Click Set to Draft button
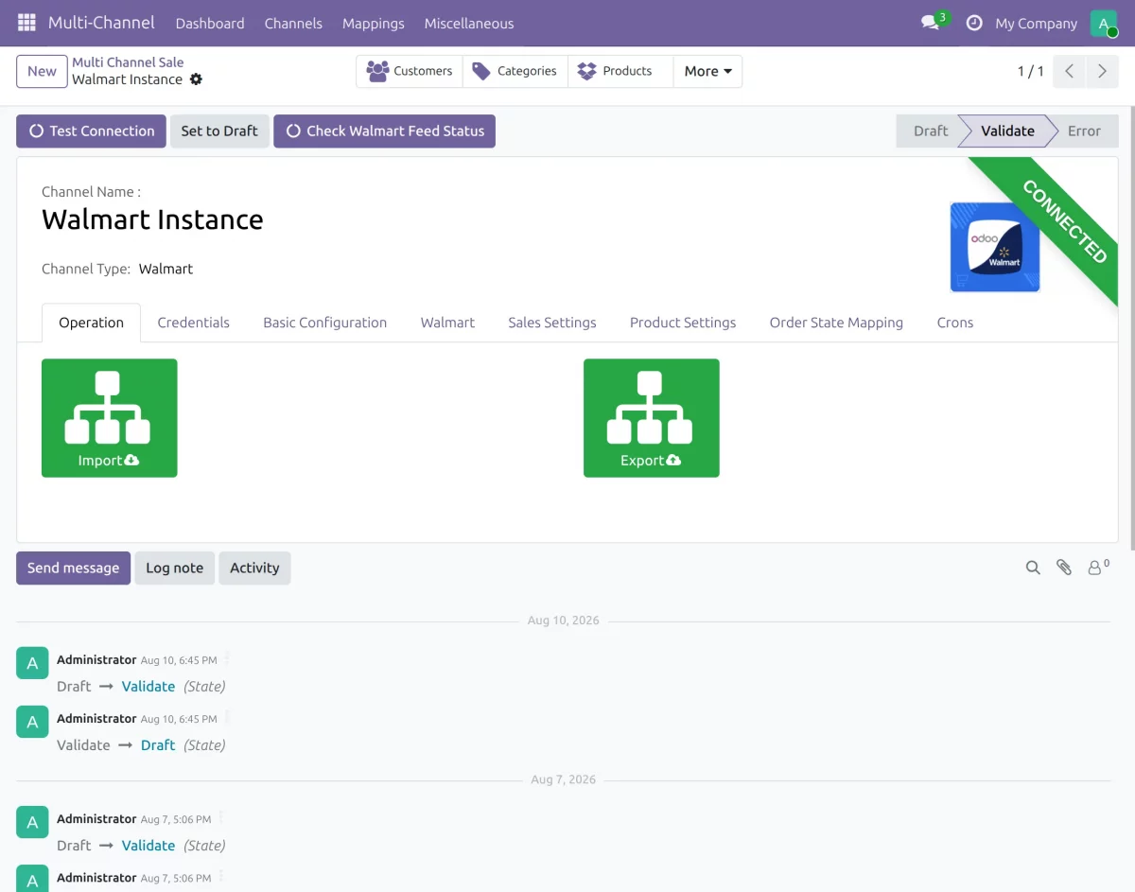This screenshot has height=892, width=1135. 219,131
